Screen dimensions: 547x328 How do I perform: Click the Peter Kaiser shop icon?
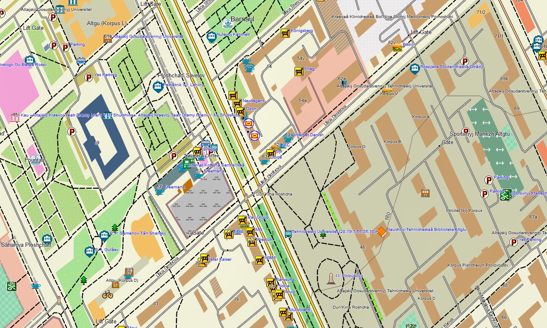(204, 258)
